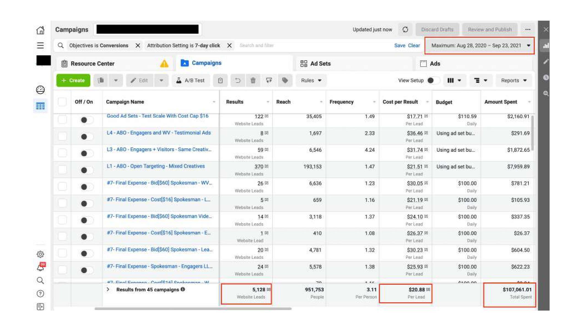
Task: Check the select-all checkbox in table header
Action: tap(62, 102)
